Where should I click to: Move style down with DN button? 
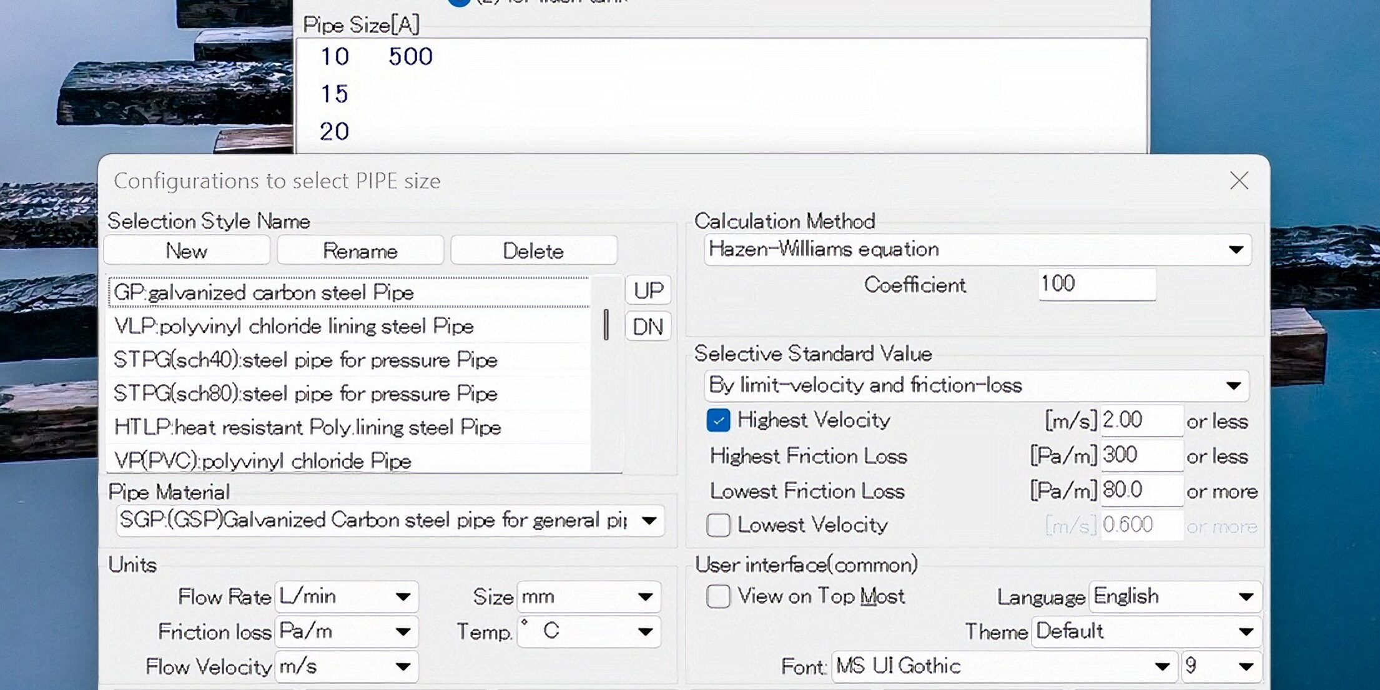[x=648, y=327]
